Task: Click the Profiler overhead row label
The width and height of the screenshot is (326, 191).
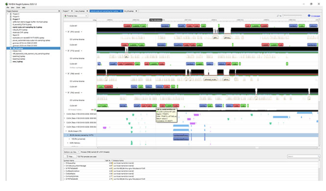Action: (76, 68)
